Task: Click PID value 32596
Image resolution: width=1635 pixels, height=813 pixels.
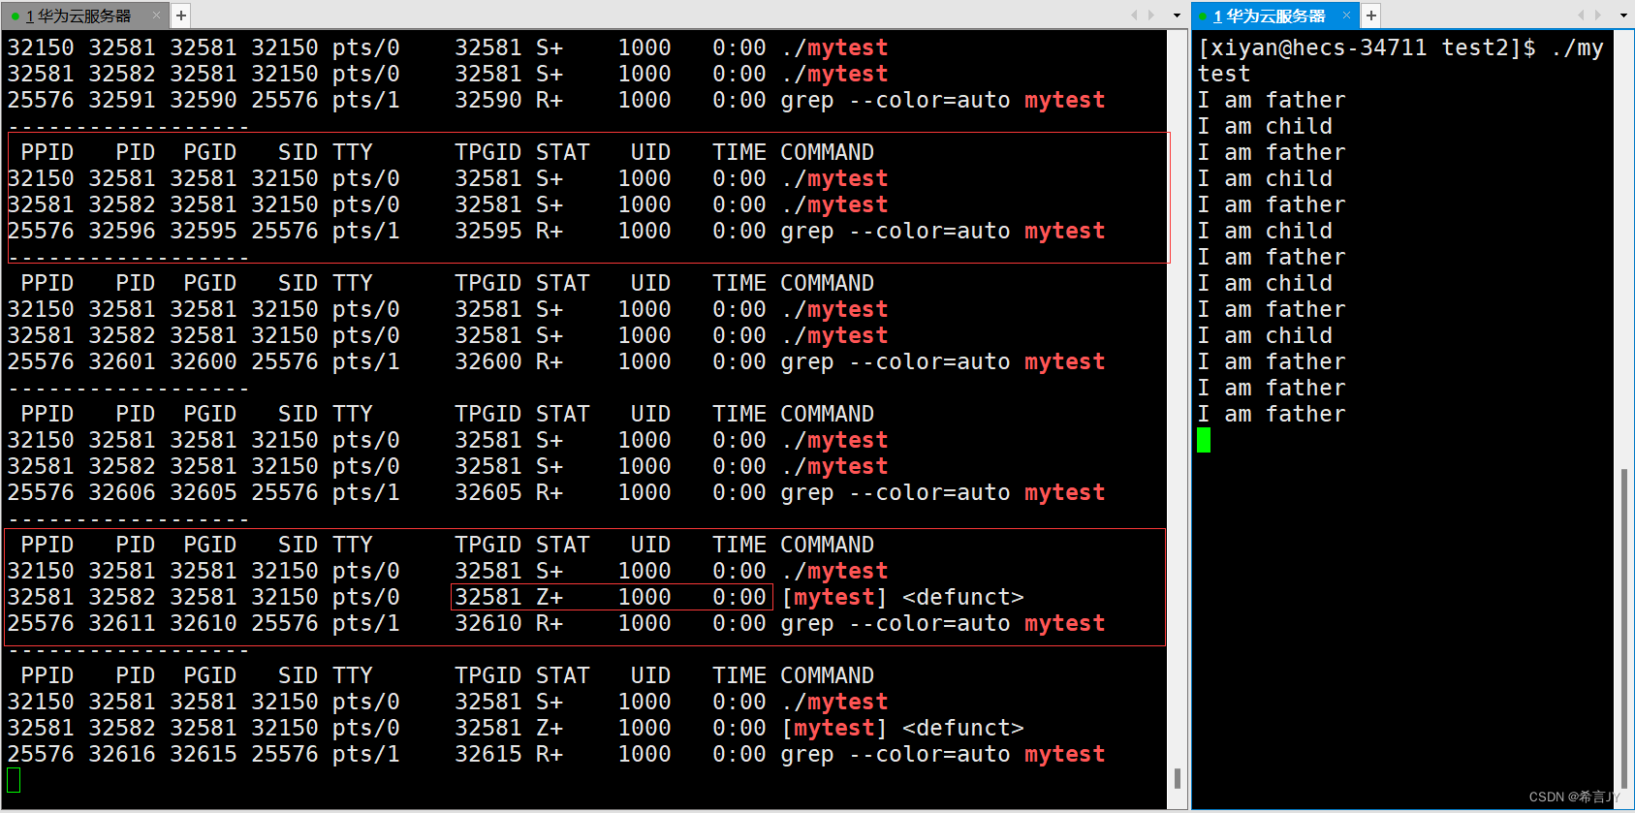Action: coord(122,231)
